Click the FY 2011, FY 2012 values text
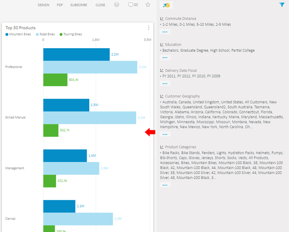The height and width of the screenshot is (232, 289). coord(191,76)
